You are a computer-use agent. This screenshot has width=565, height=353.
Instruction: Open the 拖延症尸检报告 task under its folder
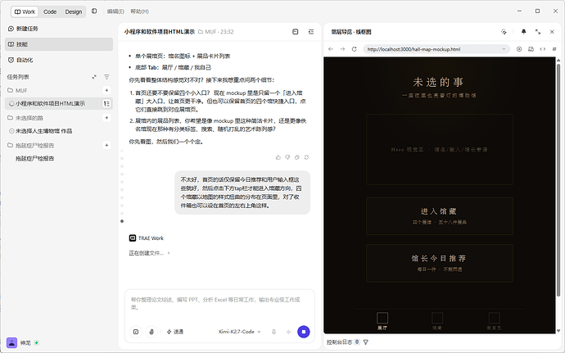pos(34,158)
